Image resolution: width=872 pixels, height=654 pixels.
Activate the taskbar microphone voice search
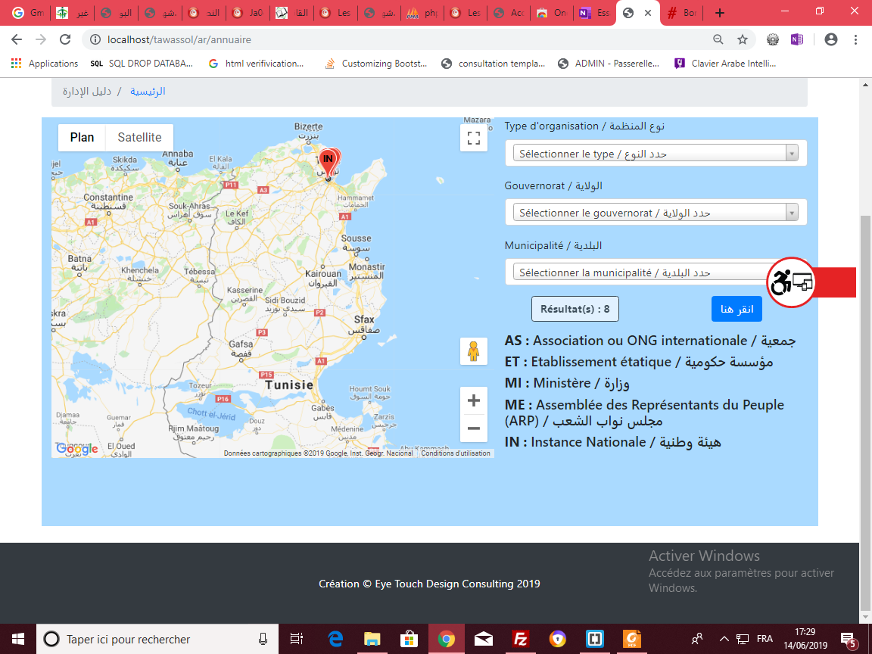263,639
